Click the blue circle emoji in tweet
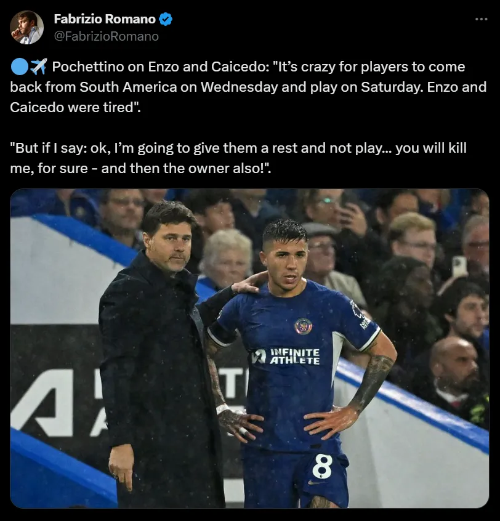The width and height of the screenshot is (500, 521). coord(18,67)
